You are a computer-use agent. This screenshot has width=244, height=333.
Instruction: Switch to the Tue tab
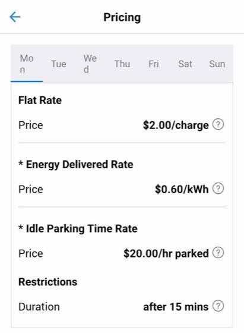[59, 64]
